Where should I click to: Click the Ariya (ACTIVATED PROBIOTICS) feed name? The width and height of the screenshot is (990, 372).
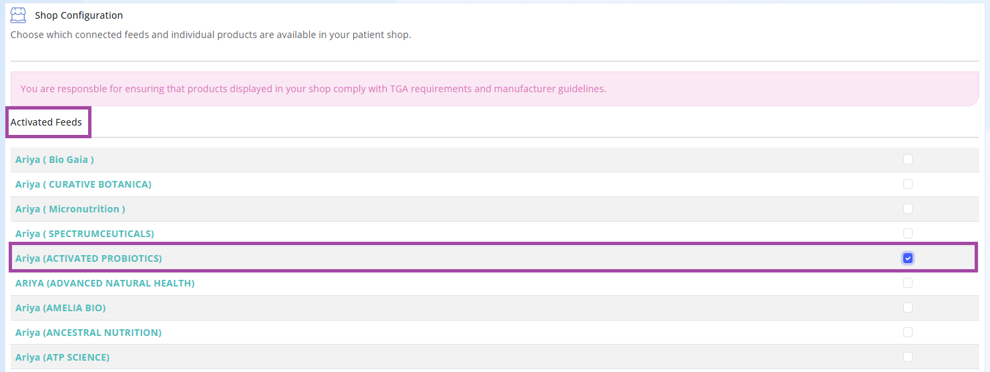89,258
